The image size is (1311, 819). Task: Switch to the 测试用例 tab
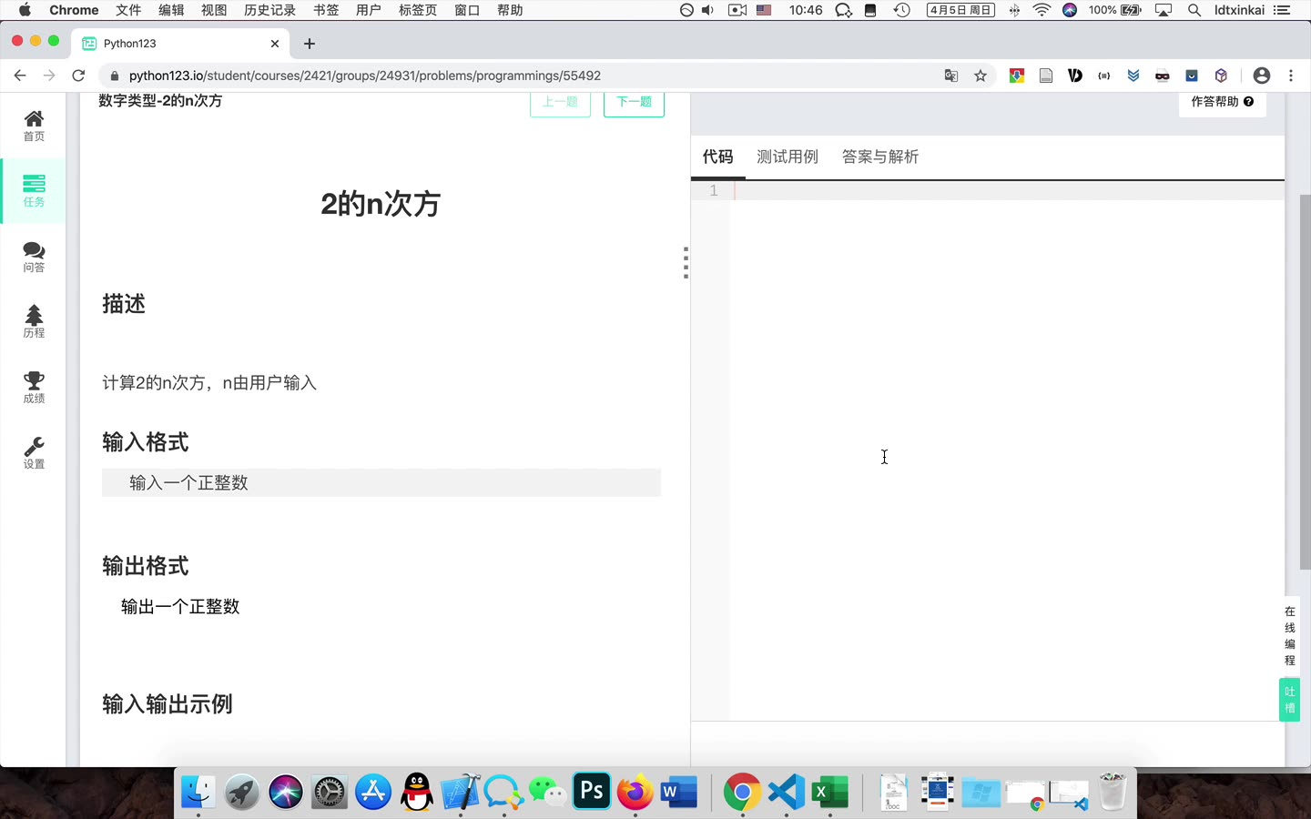(x=787, y=157)
